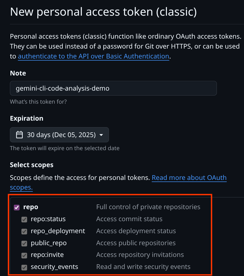Click the "public_repo" scope label

(x=49, y=243)
